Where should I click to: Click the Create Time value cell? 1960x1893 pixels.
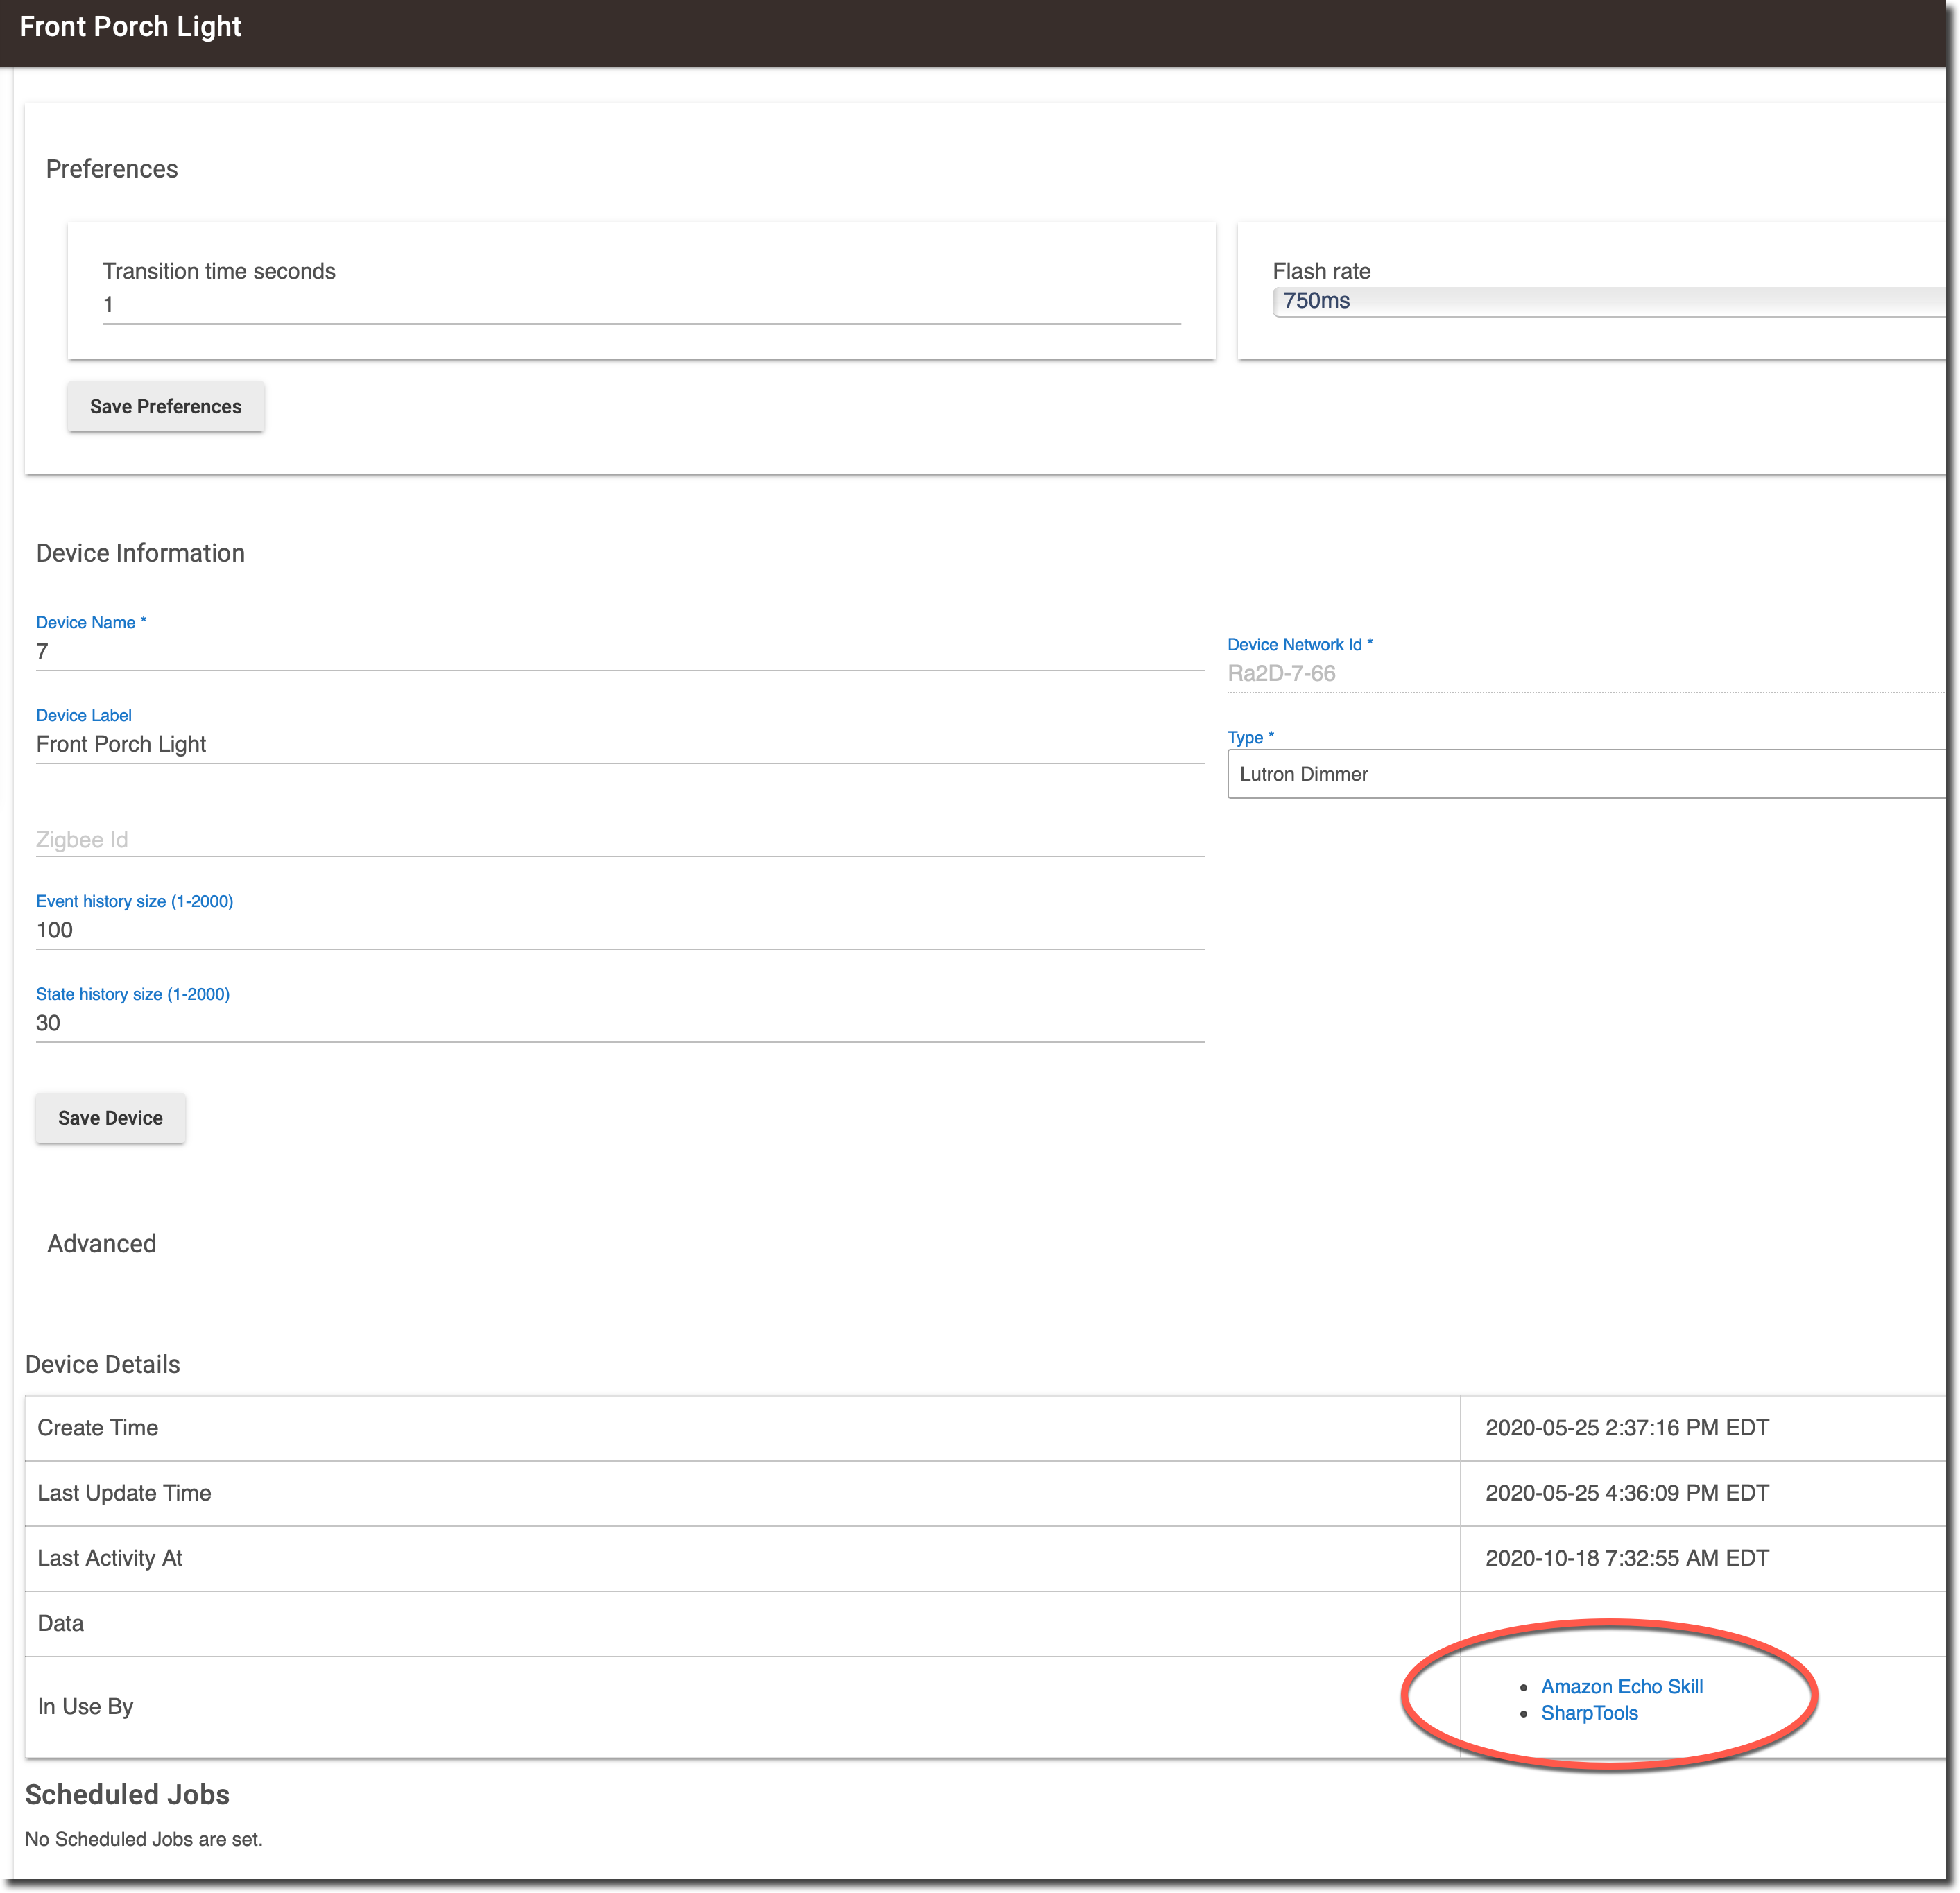click(x=1627, y=1429)
